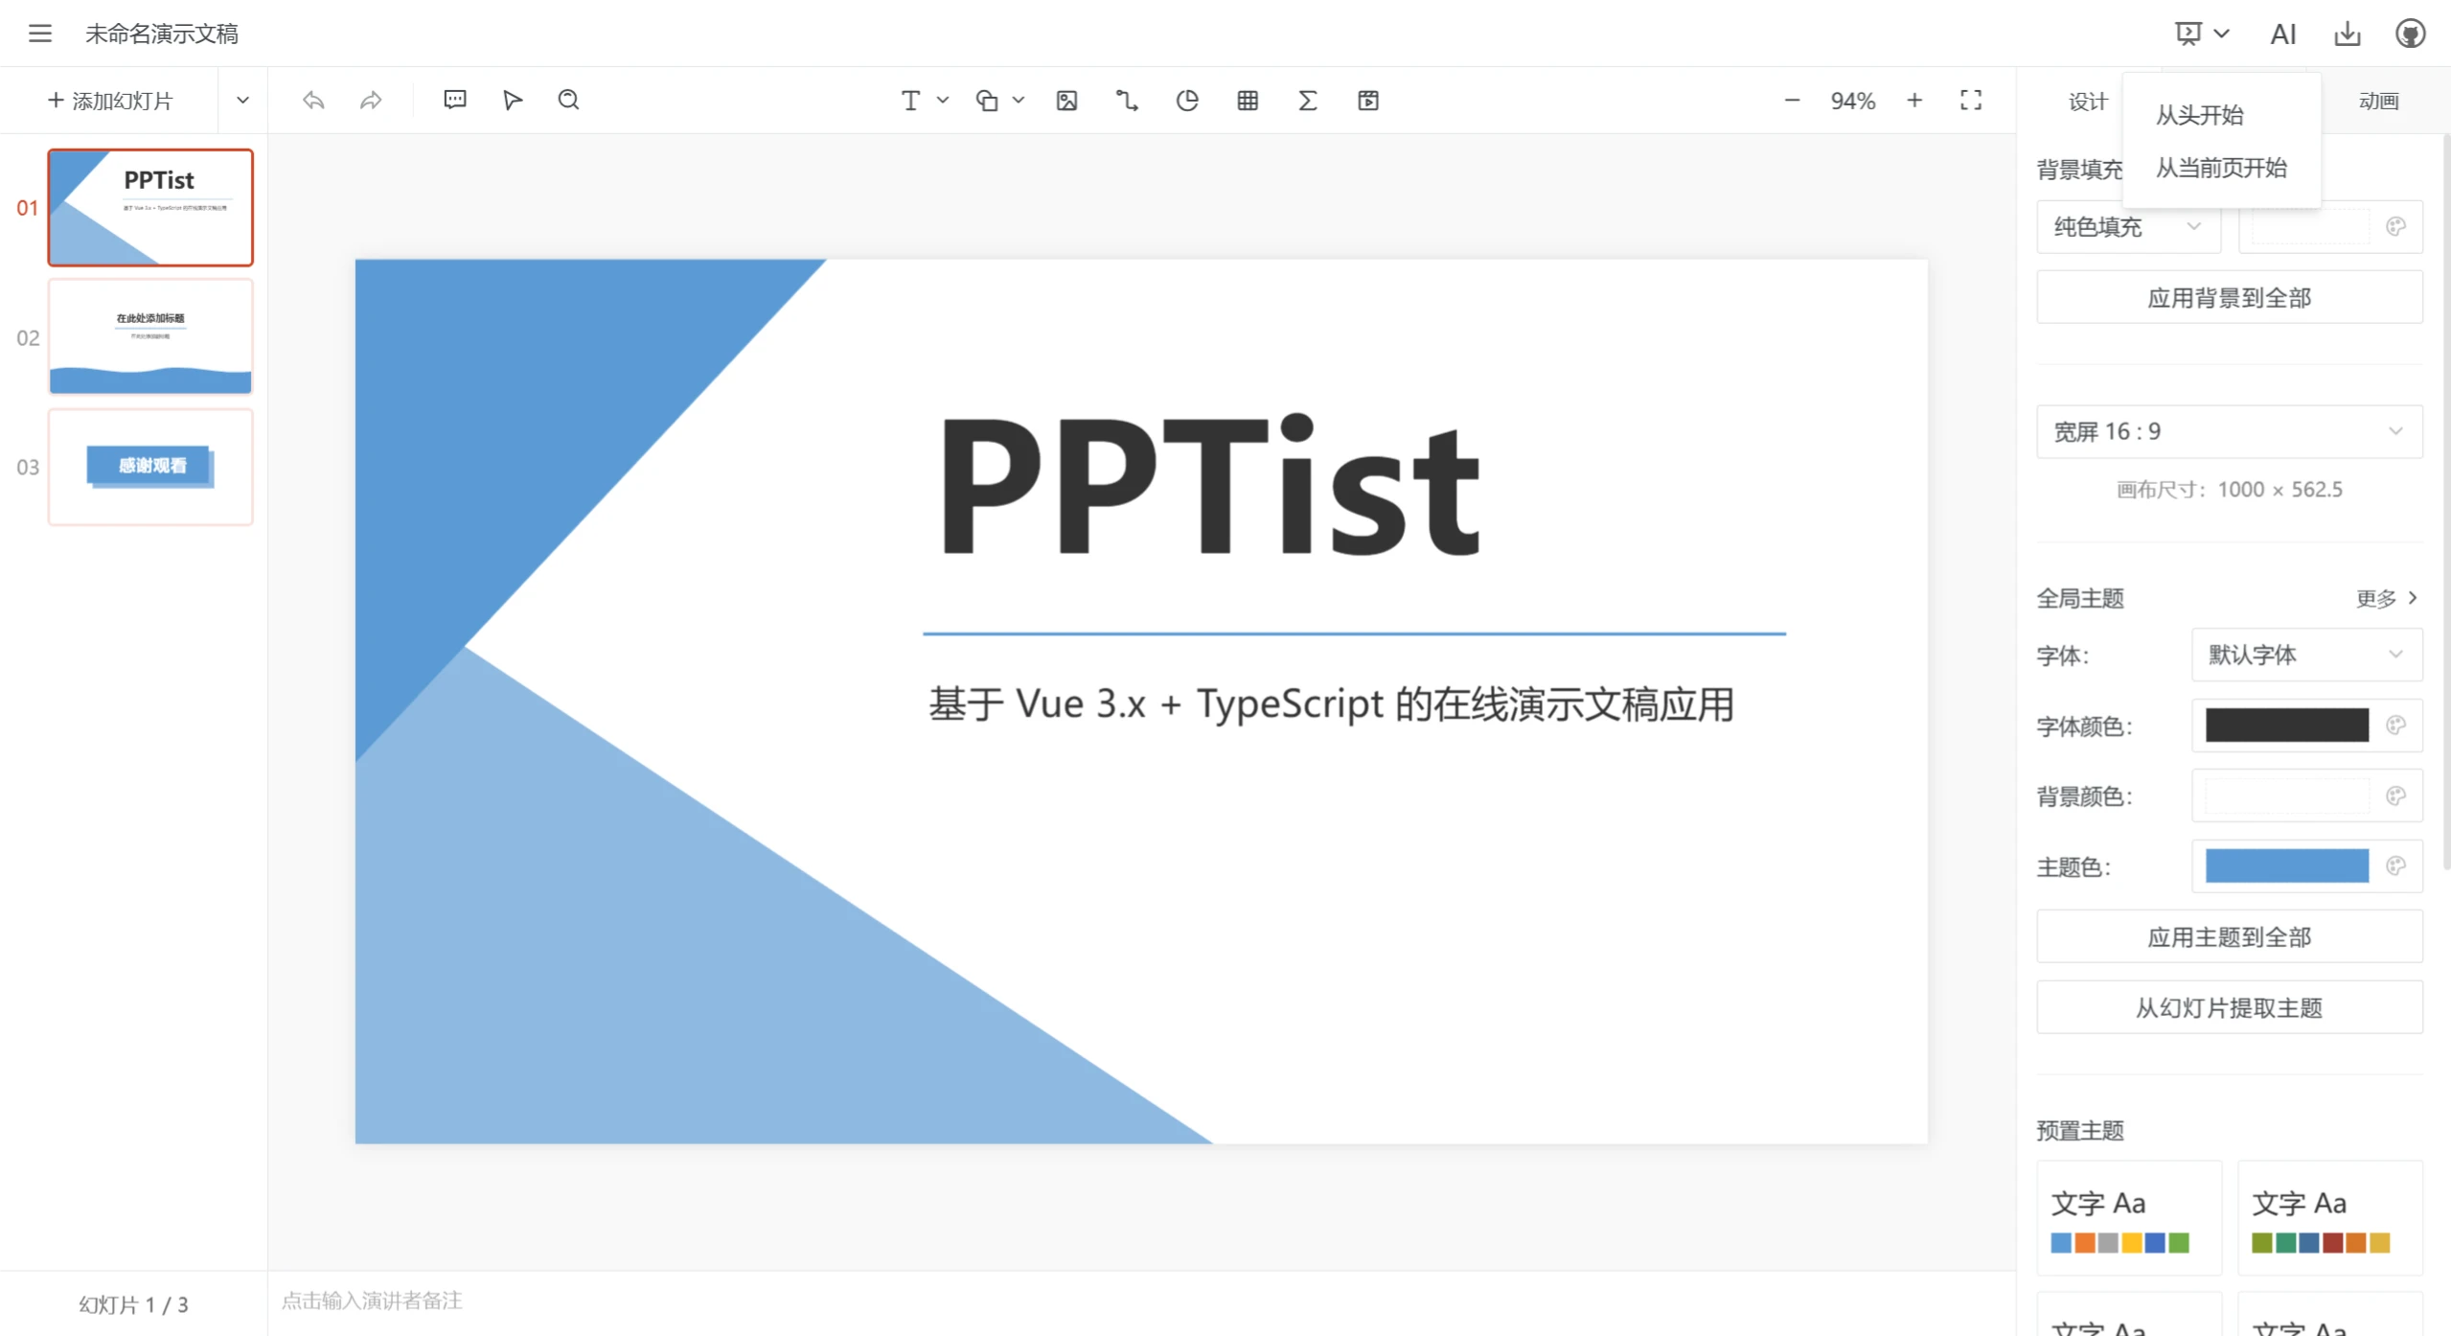Activate the find and replace tool

tap(569, 100)
